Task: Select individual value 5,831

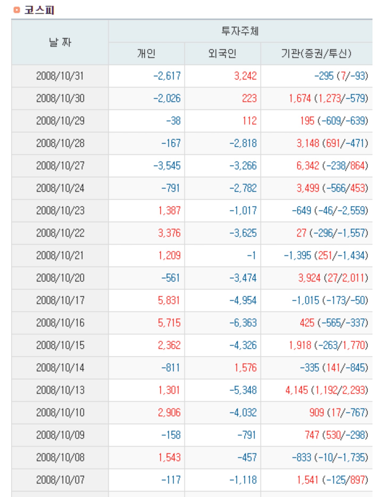Action: pyautogui.click(x=169, y=301)
